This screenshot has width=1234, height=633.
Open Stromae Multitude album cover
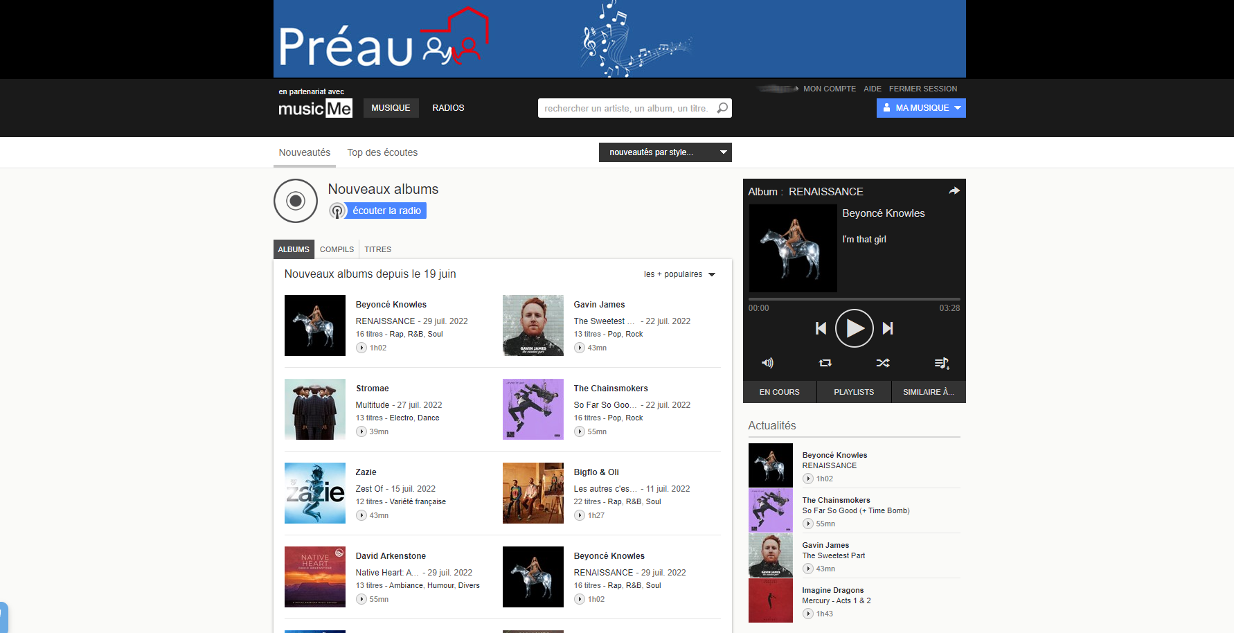[315, 409]
